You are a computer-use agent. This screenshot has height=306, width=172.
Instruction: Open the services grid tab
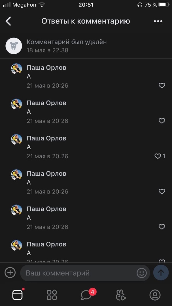tap(52, 295)
